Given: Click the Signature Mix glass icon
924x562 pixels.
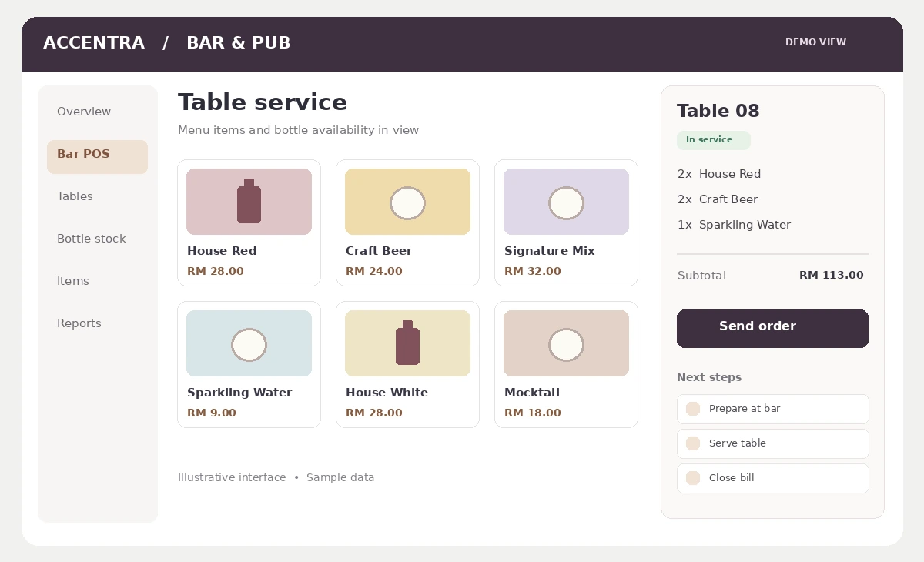Looking at the screenshot, I should pyautogui.click(x=566, y=203).
